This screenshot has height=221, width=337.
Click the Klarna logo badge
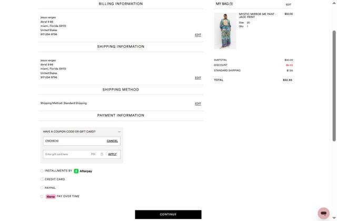pyautogui.click(x=51, y=196)
